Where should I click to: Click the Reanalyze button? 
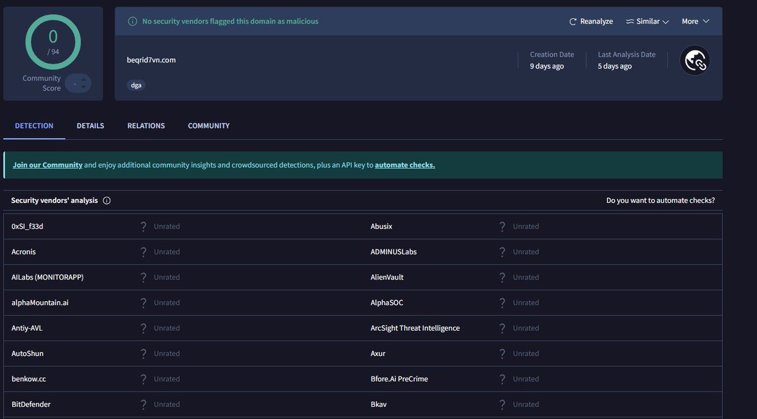[x=591, y=21]
